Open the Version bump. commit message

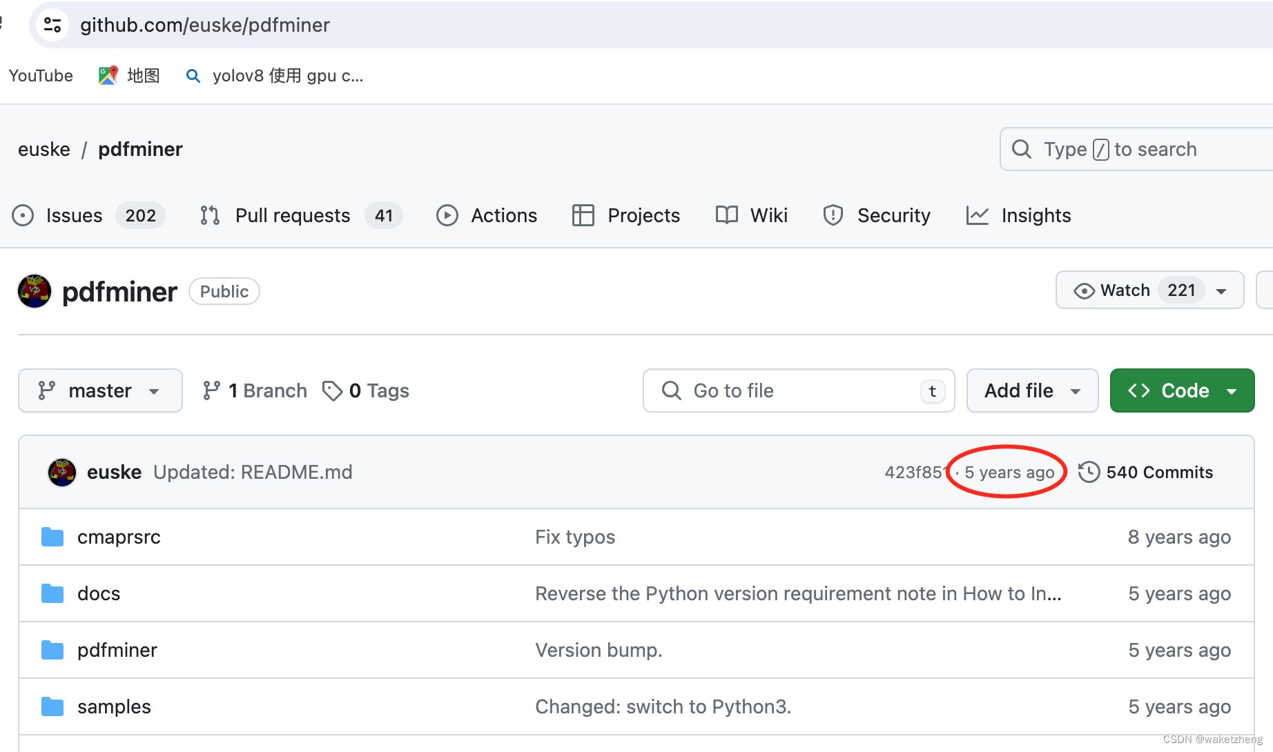[599, 650]
